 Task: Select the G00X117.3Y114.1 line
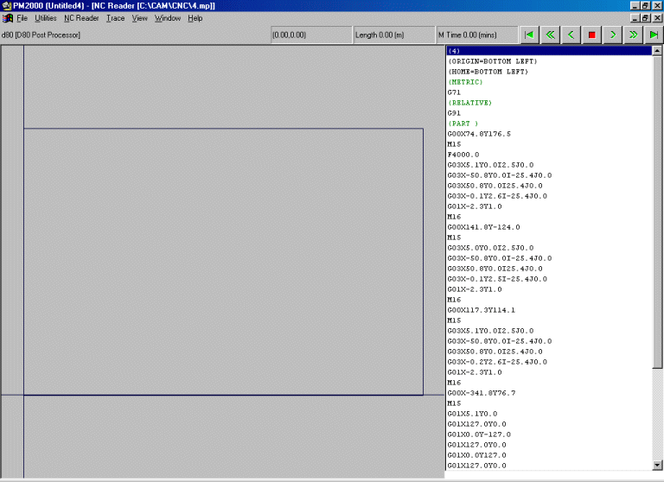click(x=549, y=310)
